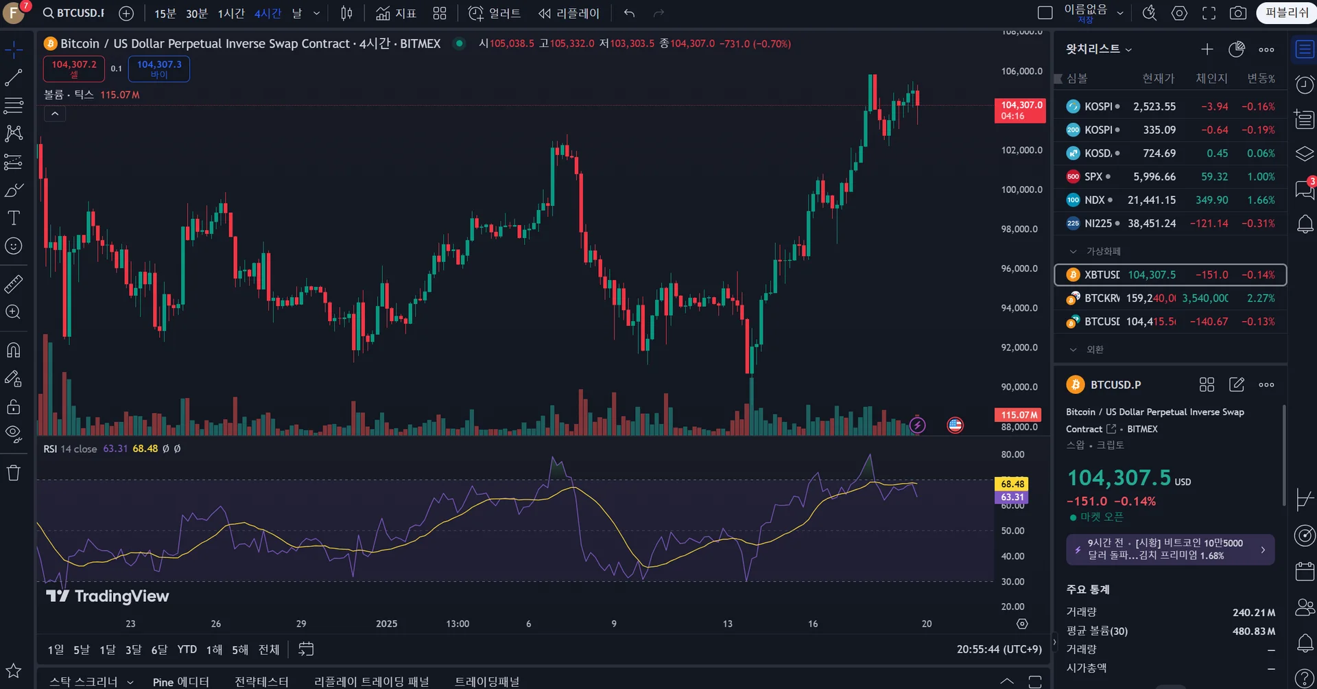Open the Pine 에디터 tab

[180, 681]
